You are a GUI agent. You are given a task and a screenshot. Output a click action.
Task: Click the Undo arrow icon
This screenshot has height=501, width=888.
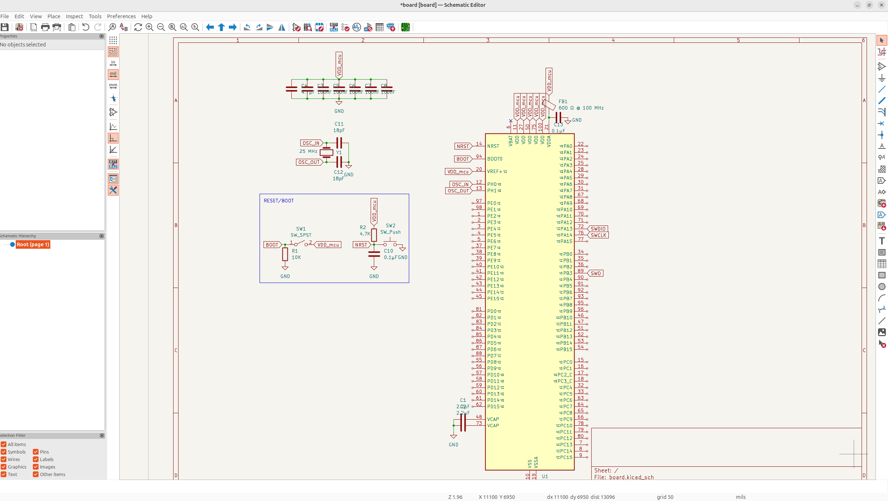point(85,27)
